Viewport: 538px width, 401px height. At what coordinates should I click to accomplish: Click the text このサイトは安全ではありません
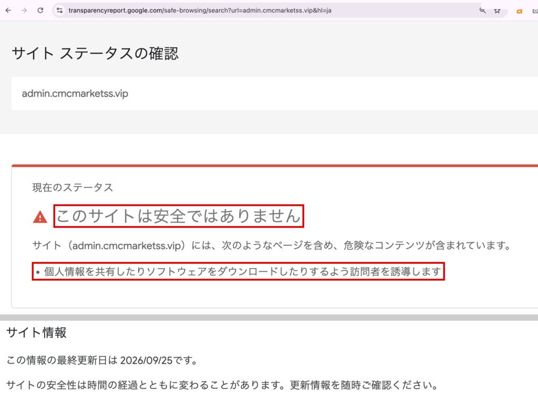click(x=179, y=216)
